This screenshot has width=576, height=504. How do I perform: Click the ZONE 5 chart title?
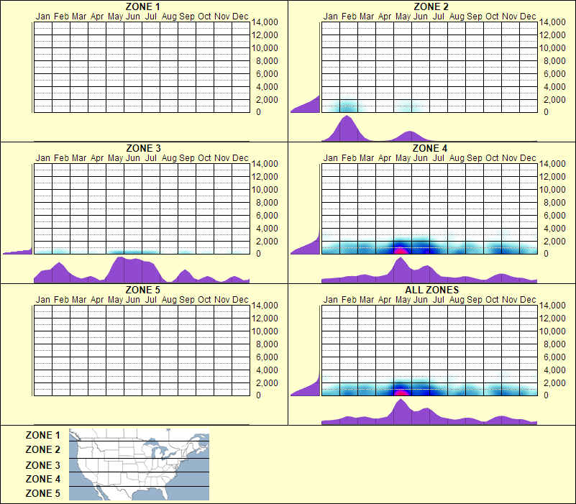tap(143, 290)
